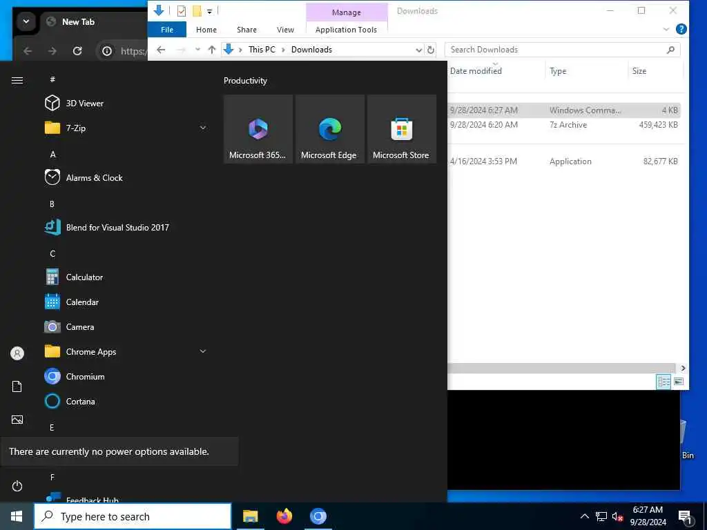Viewport: 707px width, 530px height.
Task: Click the Power button in Start menu
Action: pyautogui.click(x=17, y=486)
